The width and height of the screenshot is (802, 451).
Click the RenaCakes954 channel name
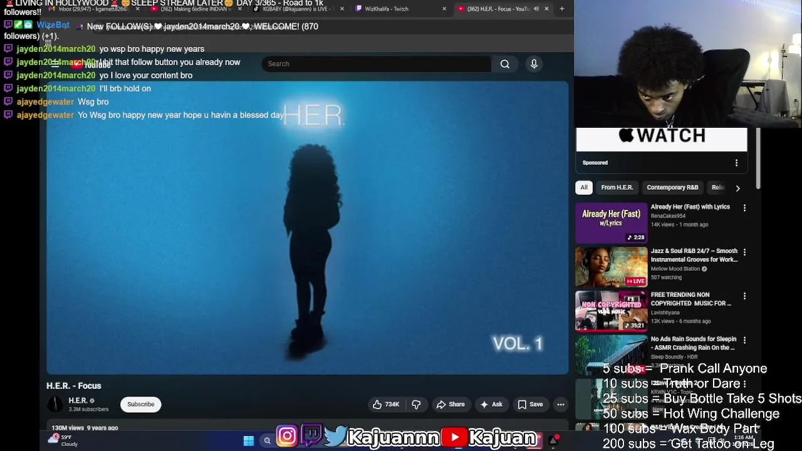(x=668, y=216)
